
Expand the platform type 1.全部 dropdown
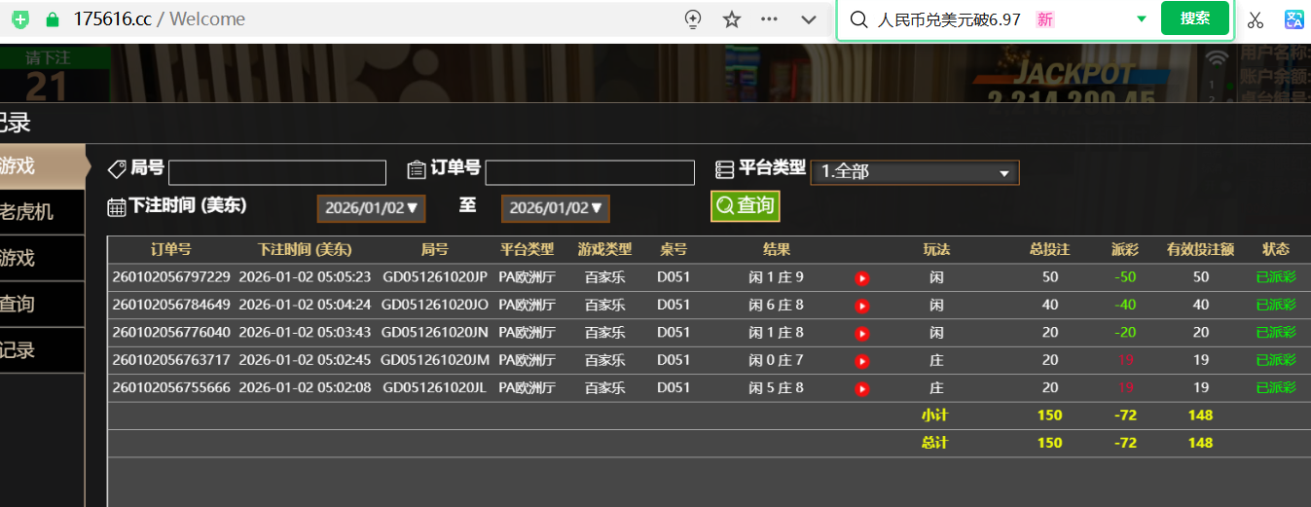[914, 172]
